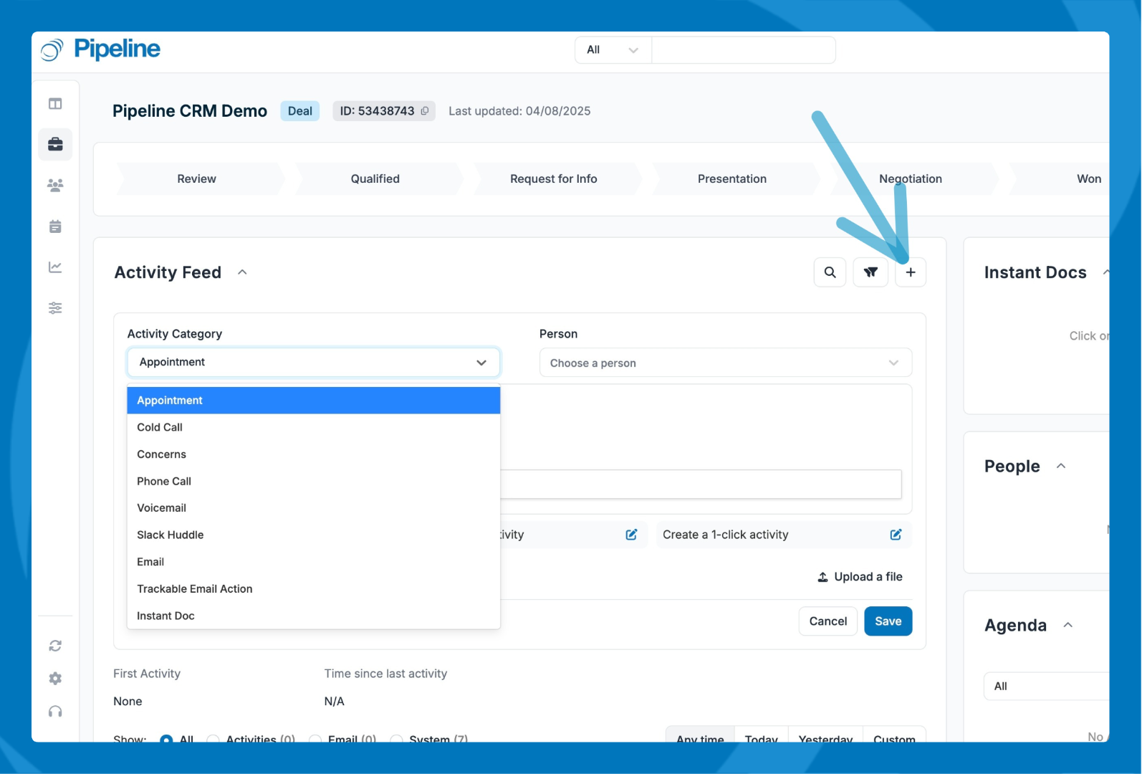Select the System (7) radio button
The width and height of the screenshot is (1142, 774).
pyautogui.click(x=396, y=738)
